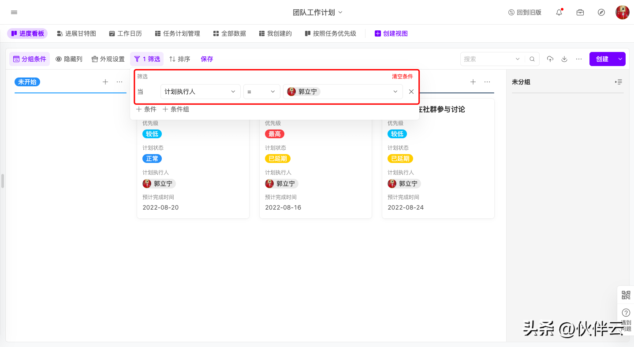Click the 最高 priority tag
This screenshot has height=347, width=634.
pos(275,134)
